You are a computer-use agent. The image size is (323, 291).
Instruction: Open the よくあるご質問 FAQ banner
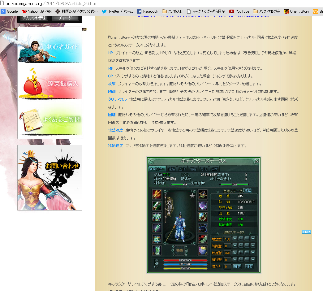click(50, 119)
